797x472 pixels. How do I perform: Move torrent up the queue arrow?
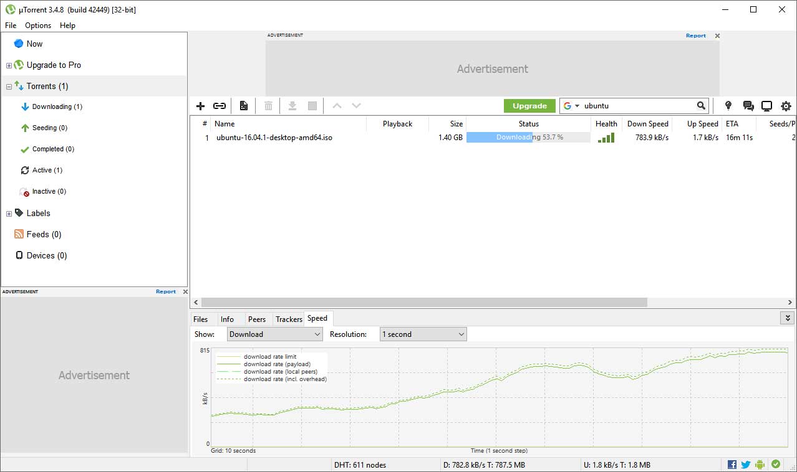tap(337, 106)
